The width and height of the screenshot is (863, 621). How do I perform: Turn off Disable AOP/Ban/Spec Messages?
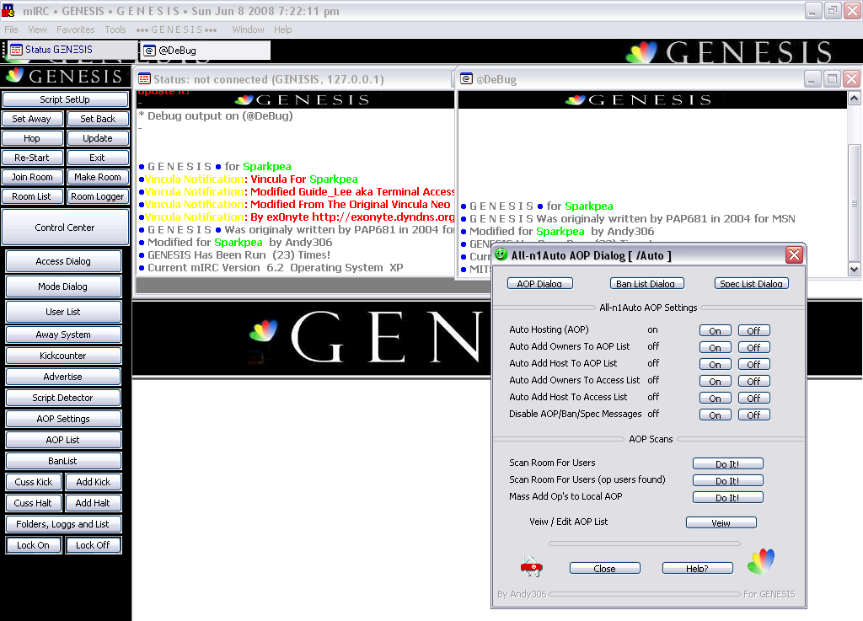753,415
